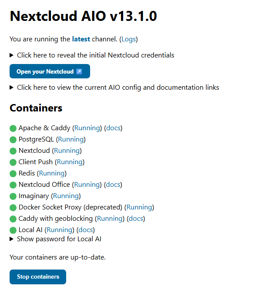Image resolution: width=256 pixels, height=290 pixels.
Task: Expand the initial Nextcloud credentials section
Action: pos(92,55)
